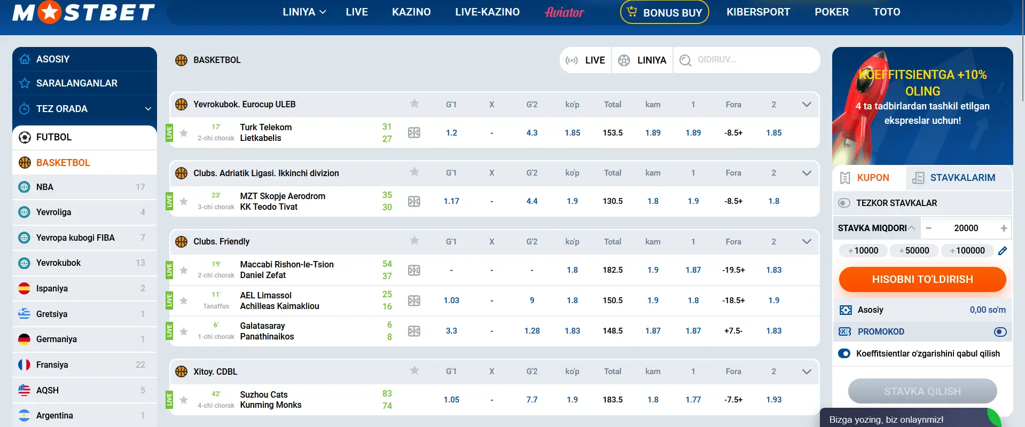The width and height of the screenshot is (1025, 427).
Task: Collapse the Clubs. Friendly league
Action: [x=807, y=241]
